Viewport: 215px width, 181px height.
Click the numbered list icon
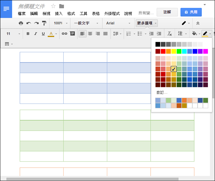click(x=129, y=33)
